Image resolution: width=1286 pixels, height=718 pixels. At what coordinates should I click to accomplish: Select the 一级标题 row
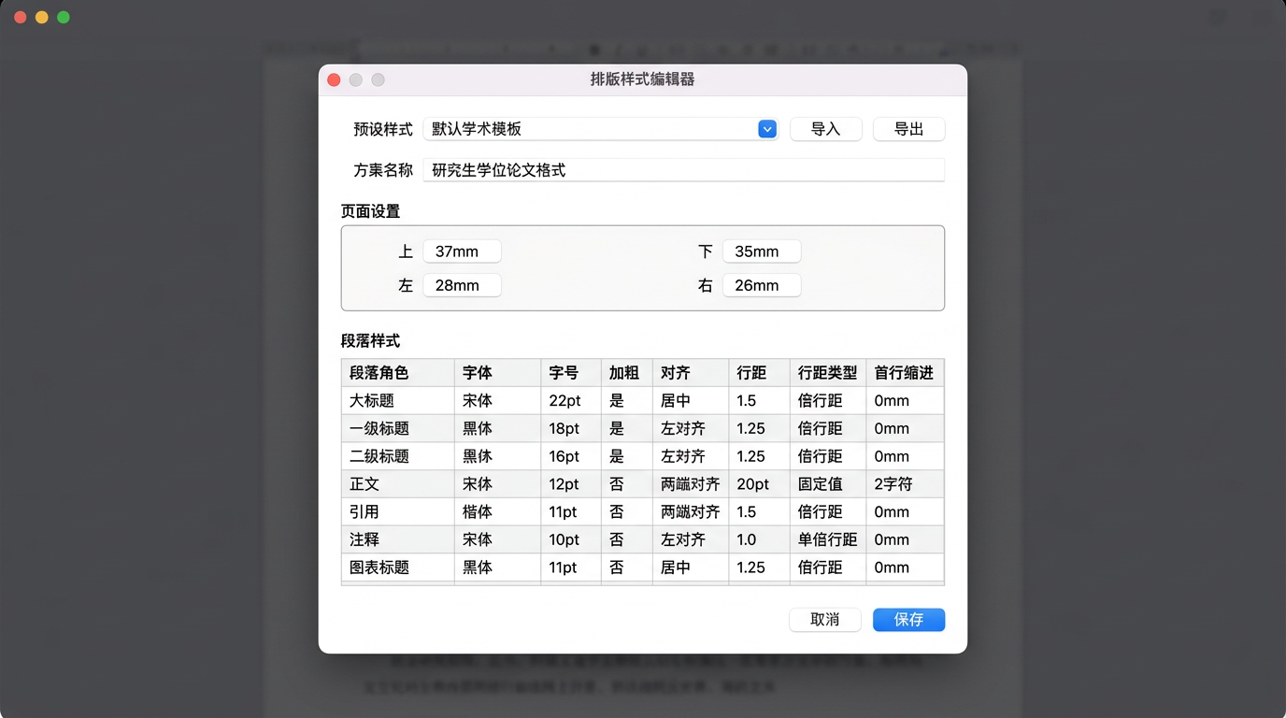[x=643, y=428]
